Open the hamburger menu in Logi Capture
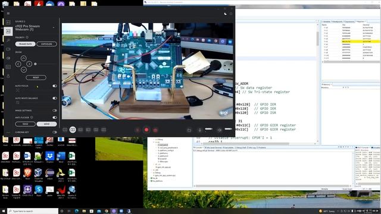This screenshot has height=214, width=381. point(8,13)
